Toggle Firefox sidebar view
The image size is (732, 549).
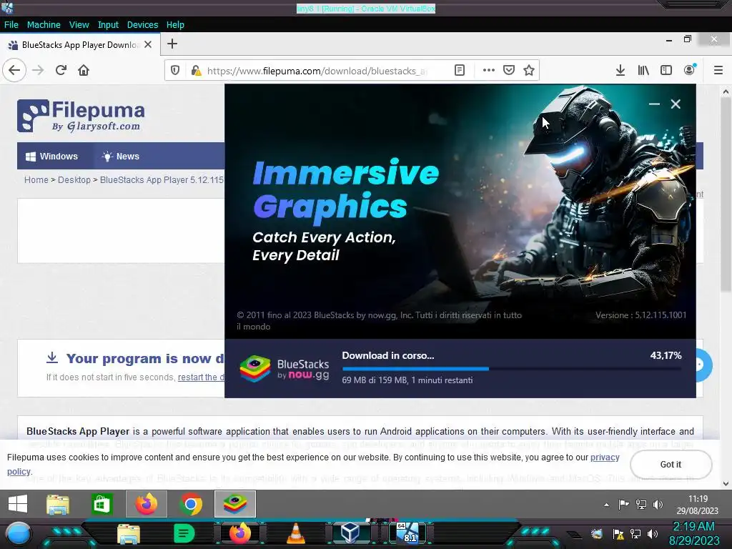666,71
